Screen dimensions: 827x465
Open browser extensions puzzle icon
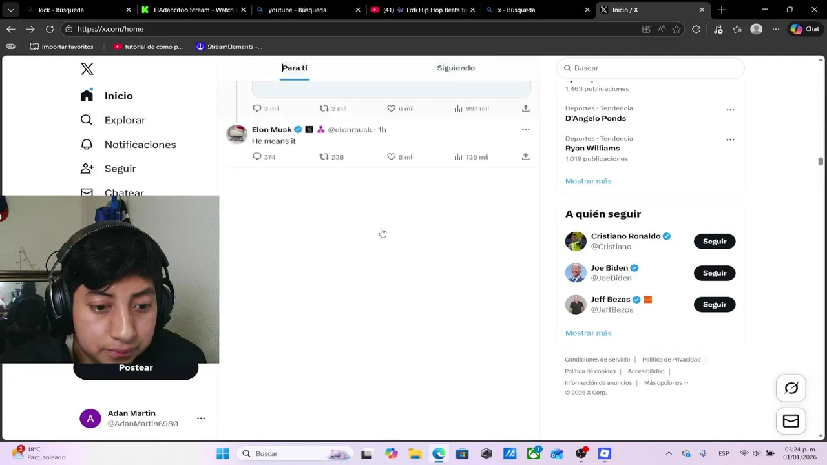tap(696, 29)
